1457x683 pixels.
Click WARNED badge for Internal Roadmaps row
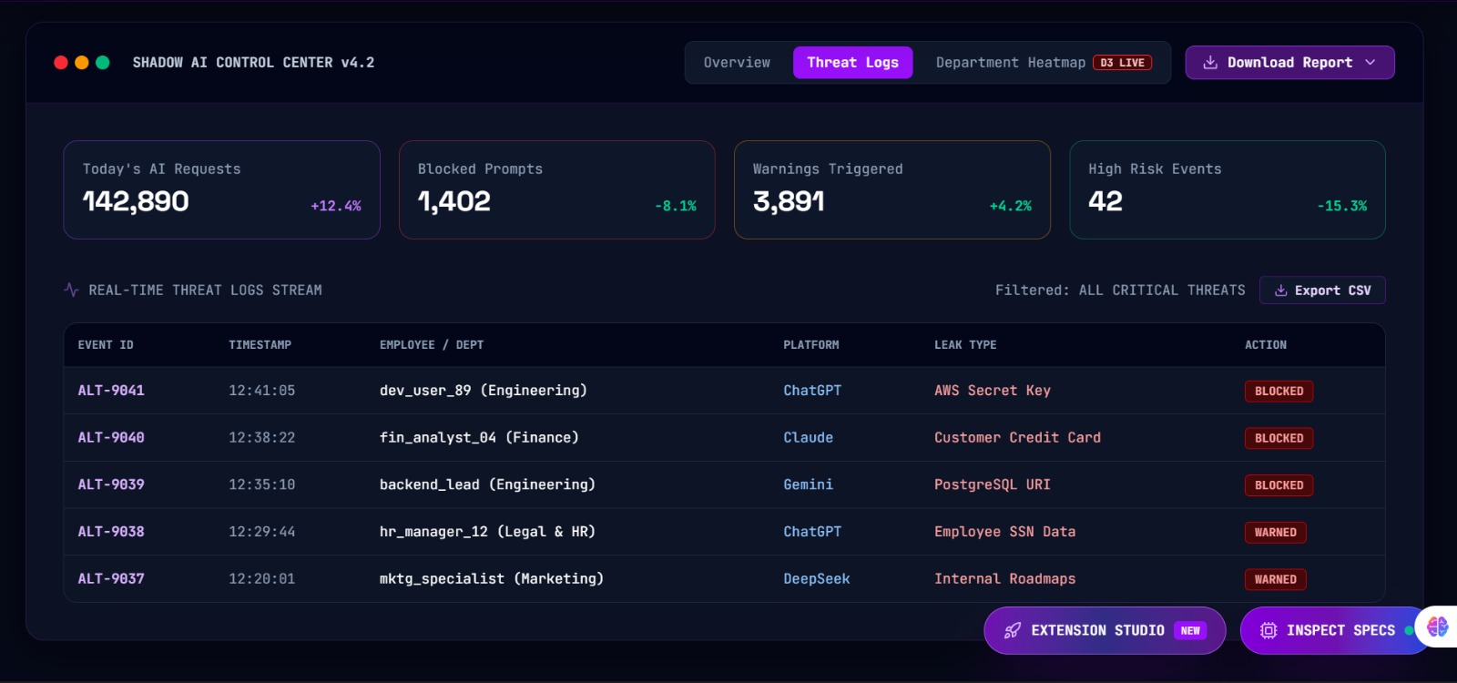1276,579
